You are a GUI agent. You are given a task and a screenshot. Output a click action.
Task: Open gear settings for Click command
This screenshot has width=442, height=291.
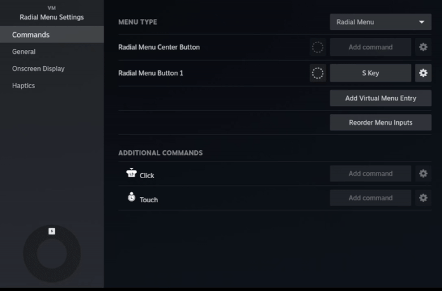click(x=423, y=173)
